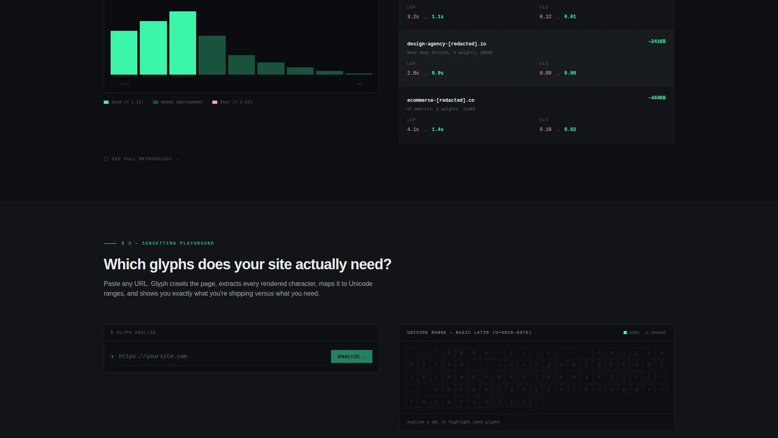The image size is (778, 438).
Task: Select the lowercase 'a' glyph cell
Action: click(x=436, y=389)
